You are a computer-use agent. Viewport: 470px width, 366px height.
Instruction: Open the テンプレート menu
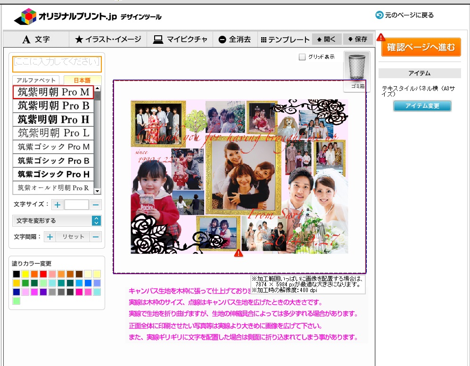click(x=285, y=39)
